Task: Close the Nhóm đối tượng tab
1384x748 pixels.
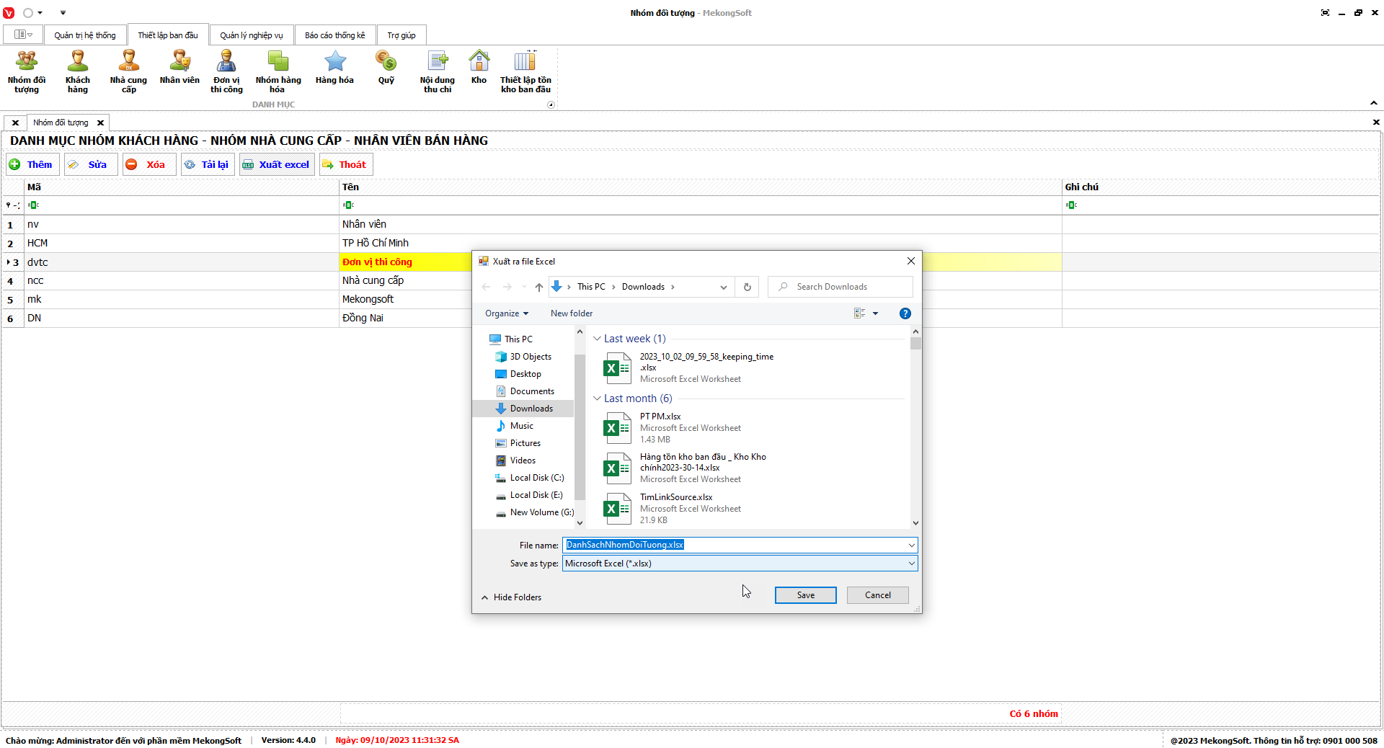Action: pyautogui.click(x=101, y=123)
